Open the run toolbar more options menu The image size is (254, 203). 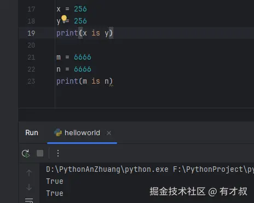tap(58, 153)
